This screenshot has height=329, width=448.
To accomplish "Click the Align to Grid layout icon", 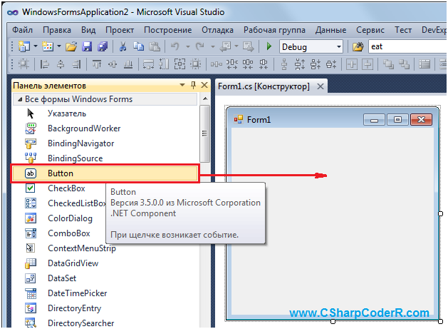I will point(24,64).
